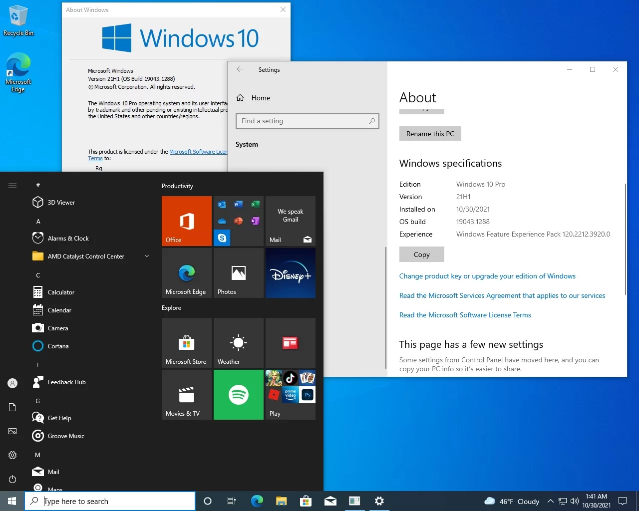Click the Settings About page scrollbar
This screenshot has height=511, width=639.
point(626,240)
